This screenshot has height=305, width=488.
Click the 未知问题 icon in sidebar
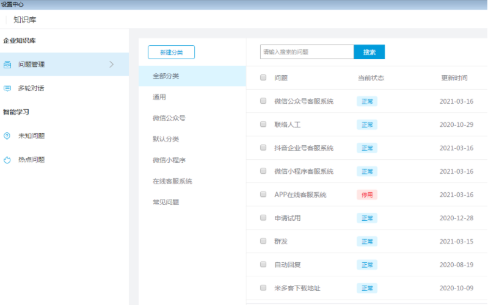(x=7, y=136)
